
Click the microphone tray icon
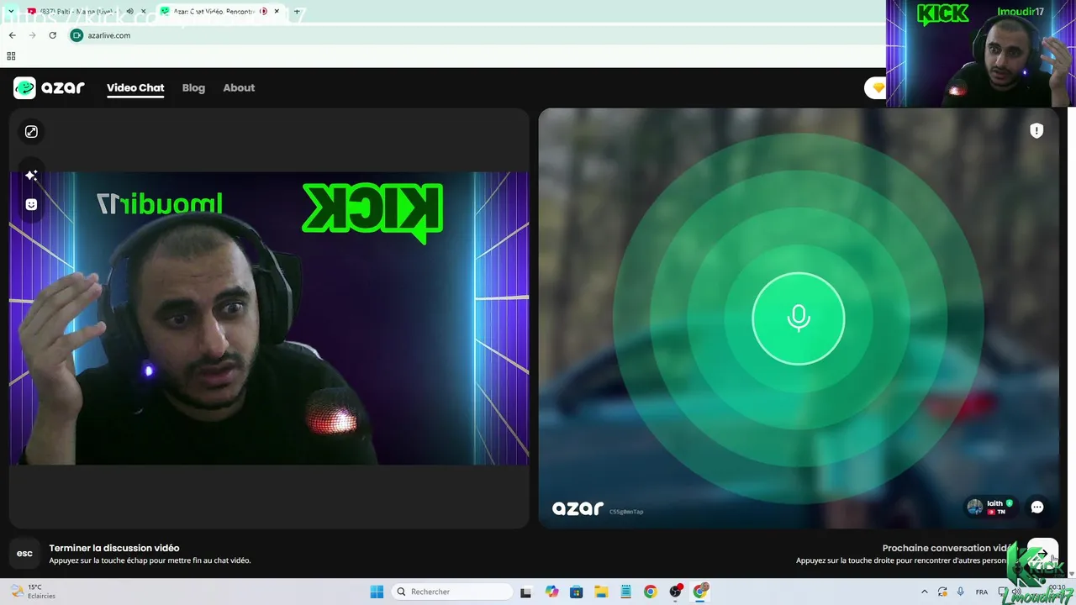click(961, 592)
